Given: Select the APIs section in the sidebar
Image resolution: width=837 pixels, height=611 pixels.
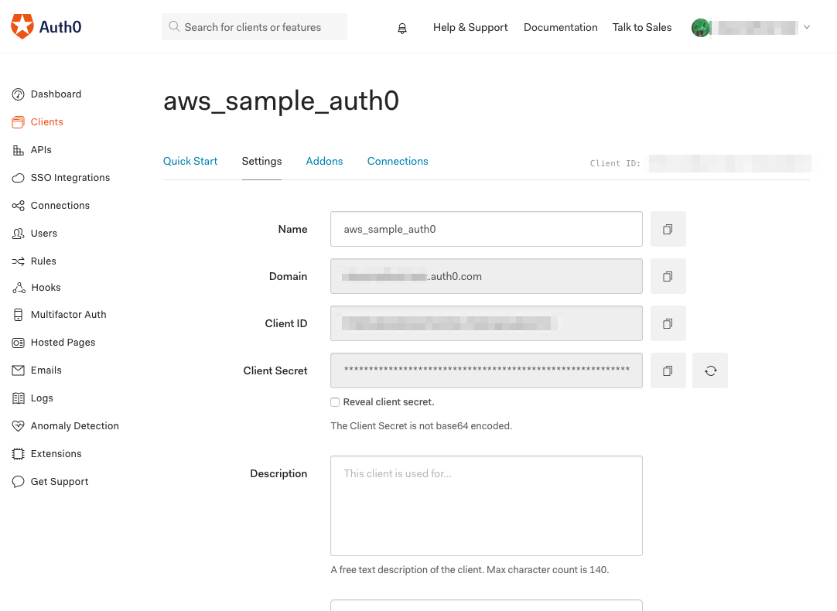Looking at the screenshot, I should (40, 149).
